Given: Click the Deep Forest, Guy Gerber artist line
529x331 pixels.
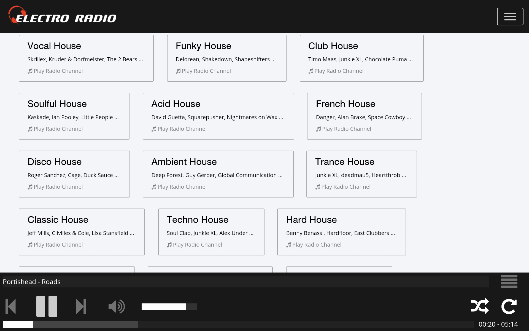Looking at the screenshot, I should tap(217, 175).
